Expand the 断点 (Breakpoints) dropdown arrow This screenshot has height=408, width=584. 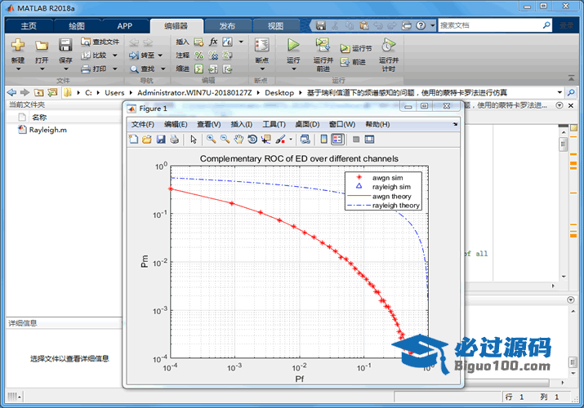[x=262, y=69]
